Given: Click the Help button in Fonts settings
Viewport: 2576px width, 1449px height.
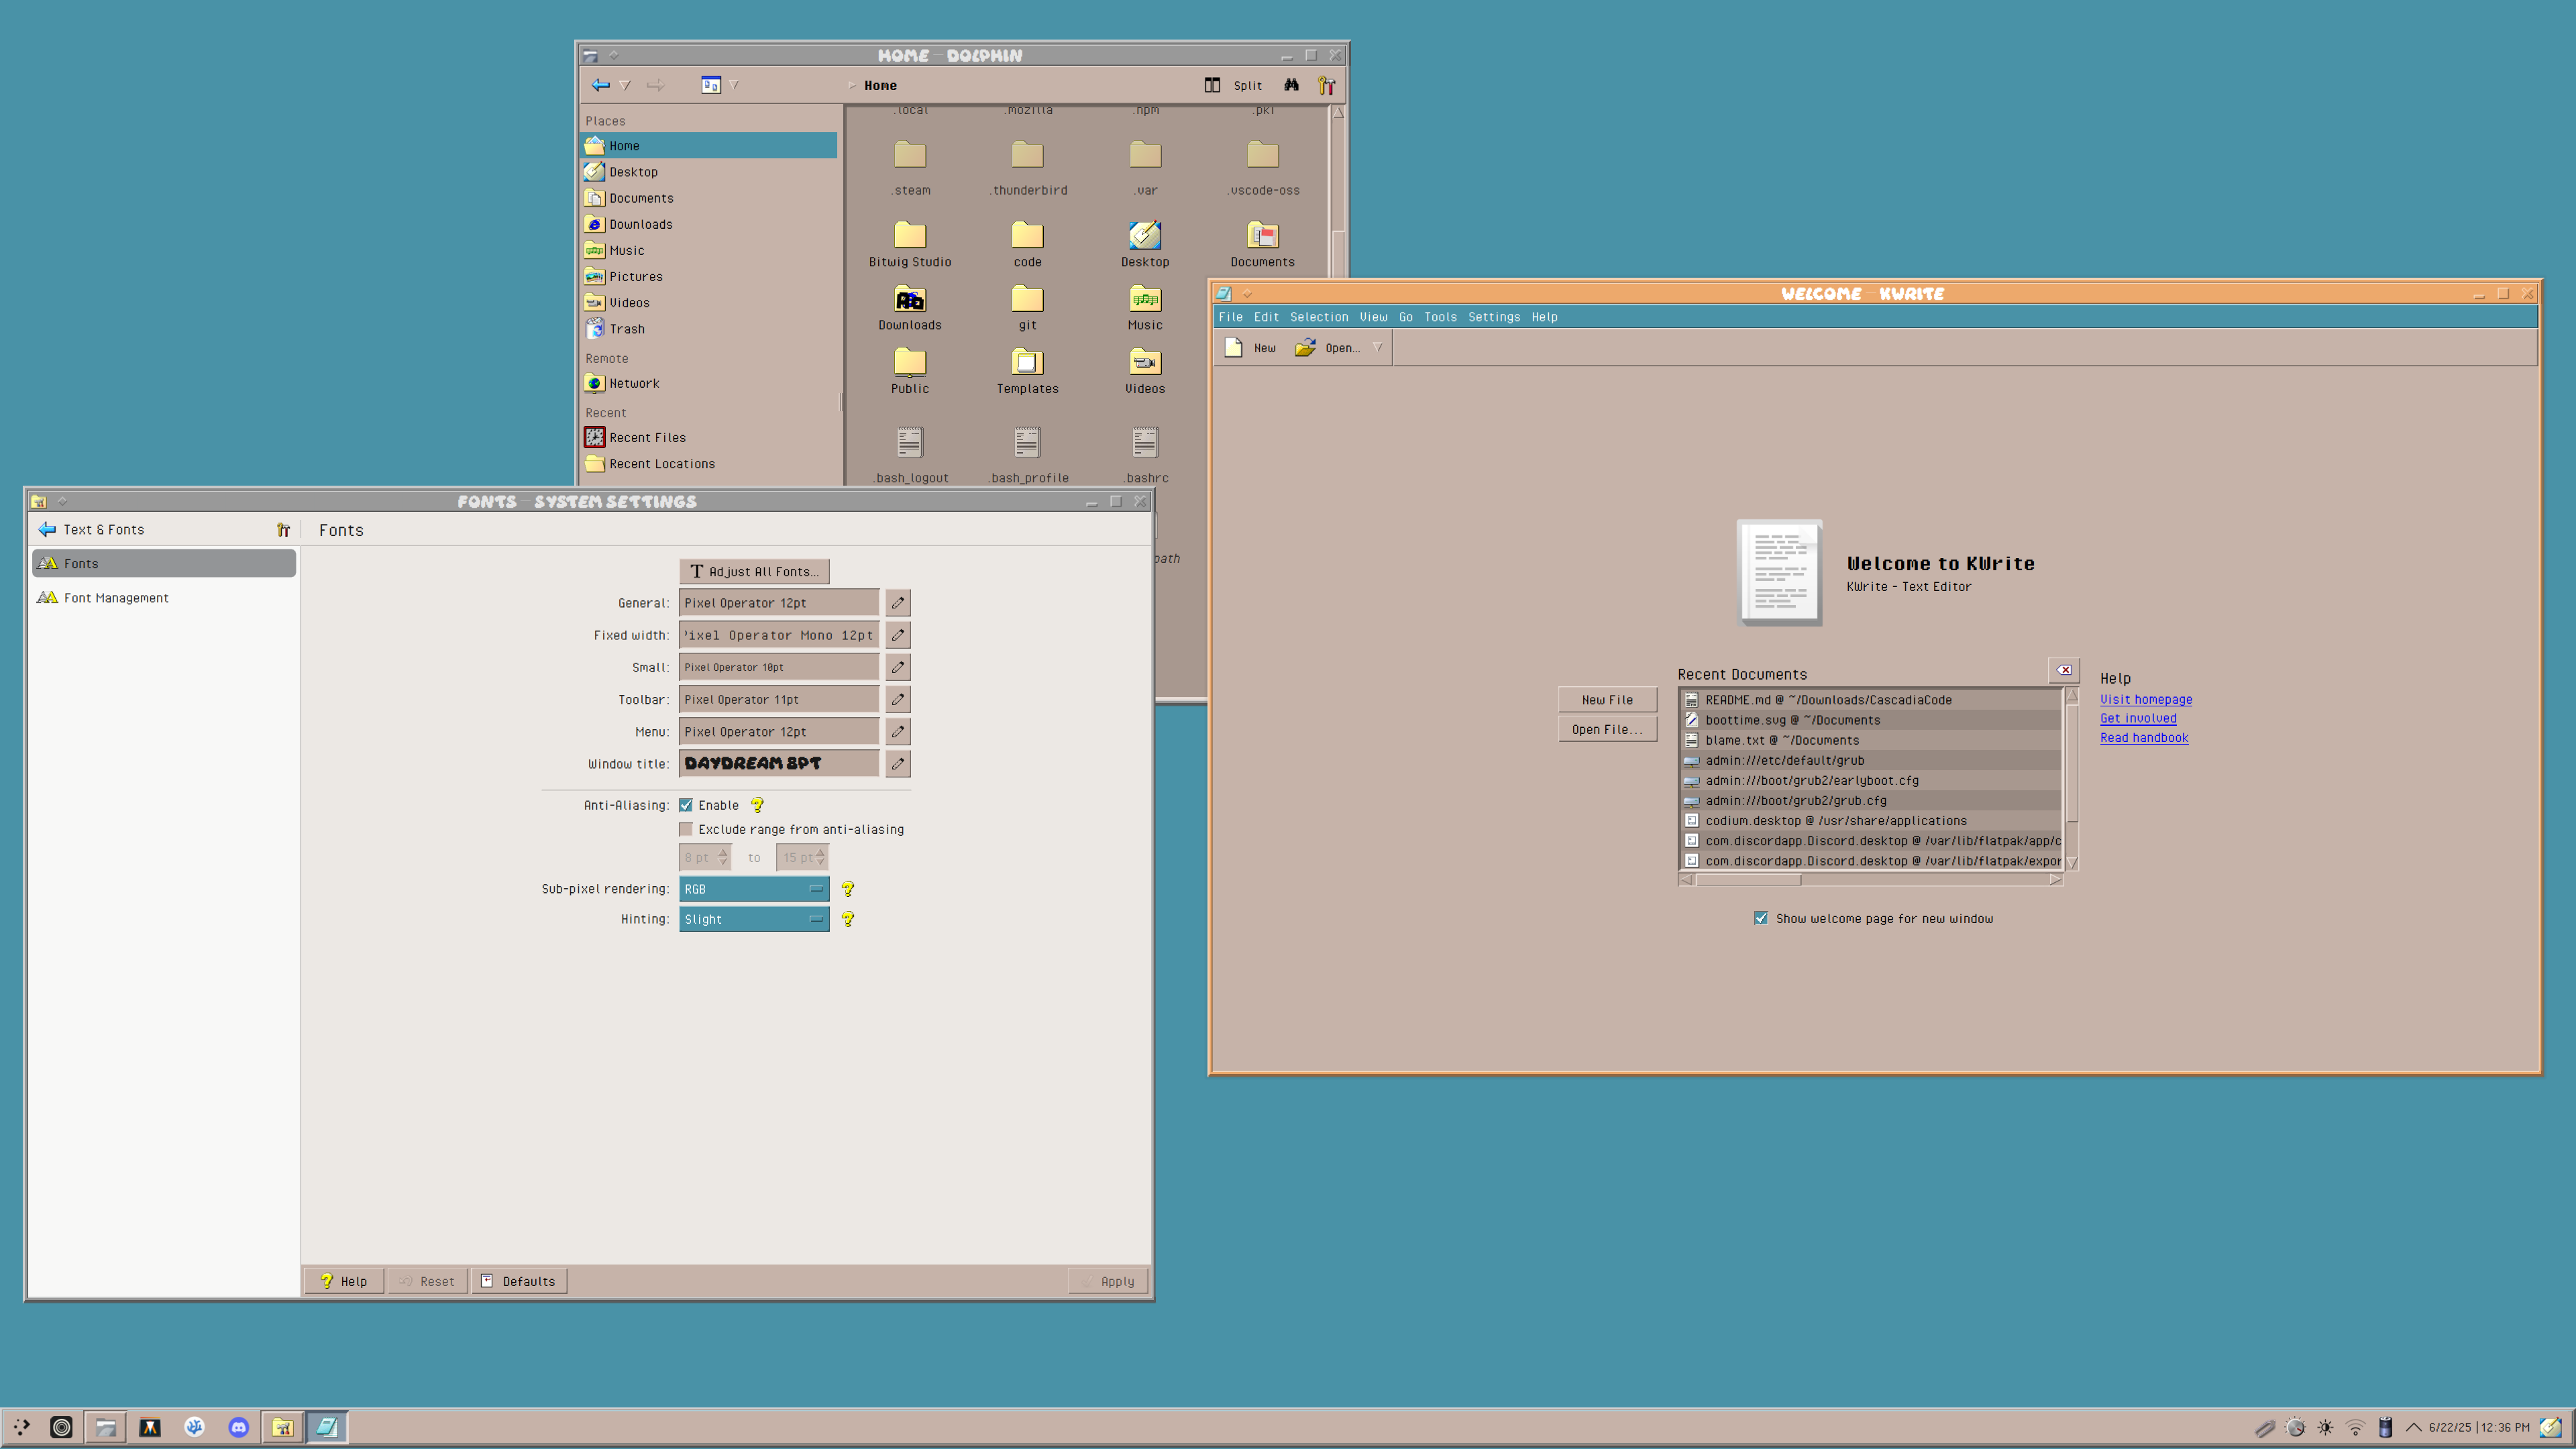Looking at the screenshot, I should [x=344, y=1281].
